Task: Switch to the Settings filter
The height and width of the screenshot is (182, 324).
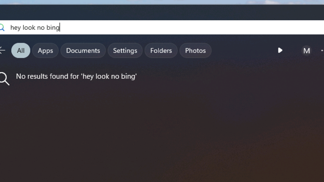Action: click(125, 50)
